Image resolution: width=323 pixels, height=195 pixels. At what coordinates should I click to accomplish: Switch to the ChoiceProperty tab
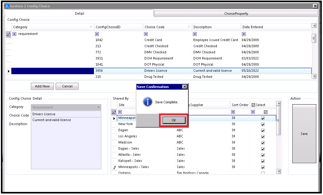[236, 13]
